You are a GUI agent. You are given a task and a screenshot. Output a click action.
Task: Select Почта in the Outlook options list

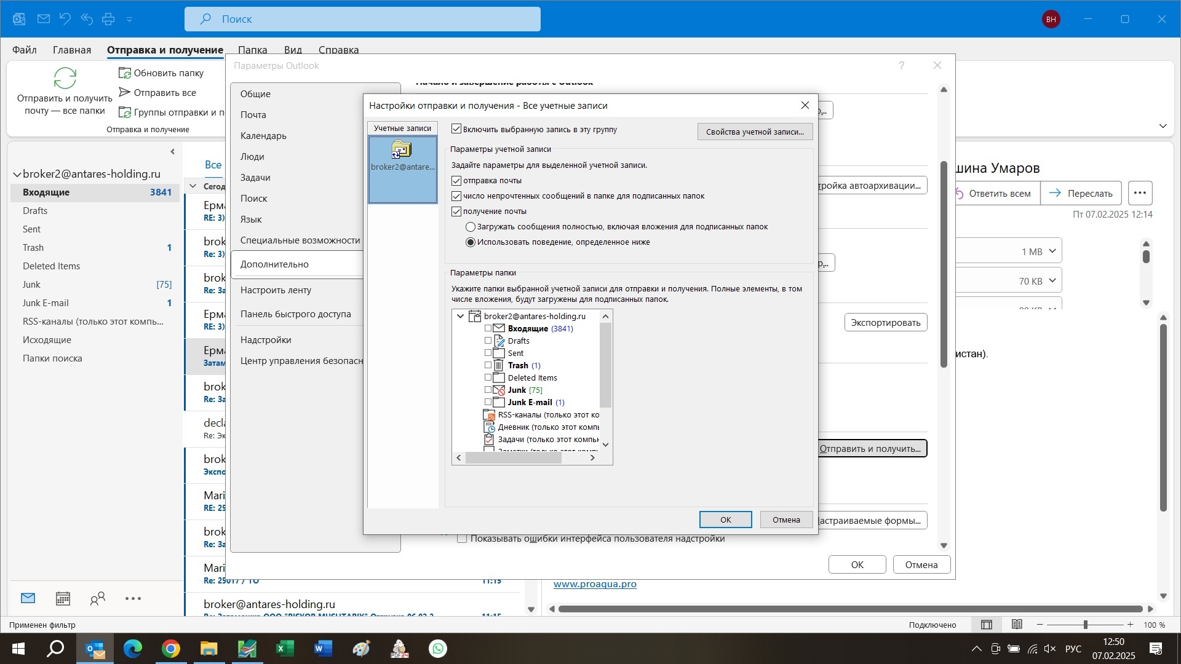pos(253,115)
